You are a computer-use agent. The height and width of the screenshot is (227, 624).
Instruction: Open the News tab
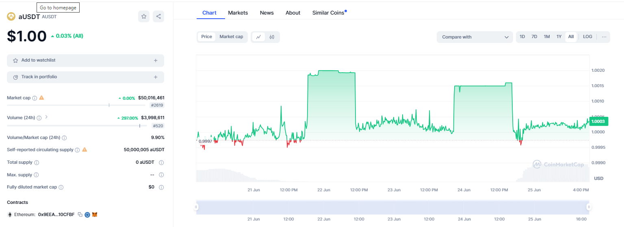[267, 13]
